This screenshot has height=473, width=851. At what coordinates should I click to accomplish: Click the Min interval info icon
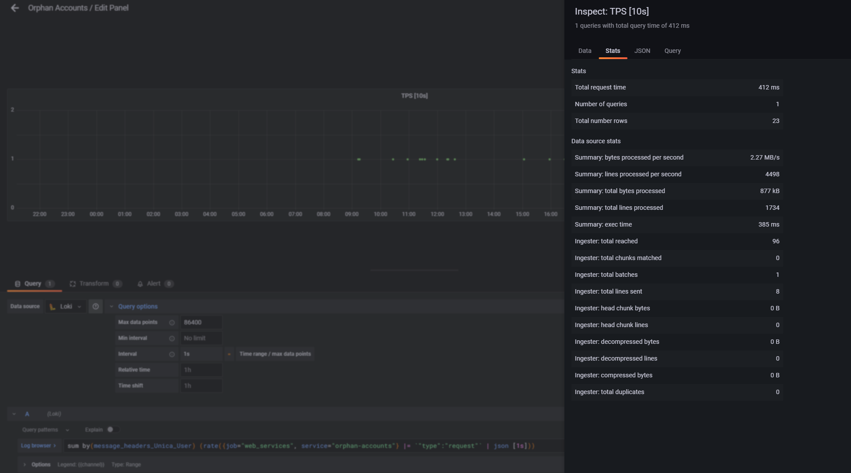[x=172, y=339]
